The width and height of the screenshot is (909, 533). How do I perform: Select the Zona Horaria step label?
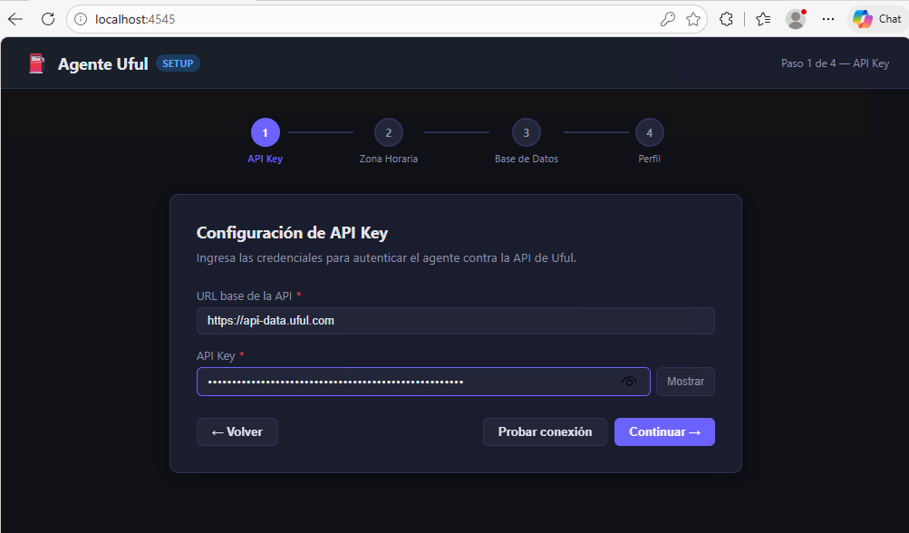click(388, 158)
